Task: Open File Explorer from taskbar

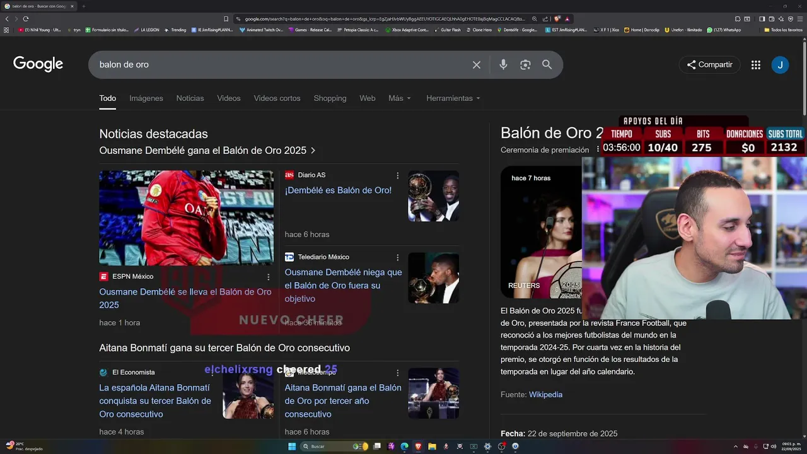Action: [433, 446]
